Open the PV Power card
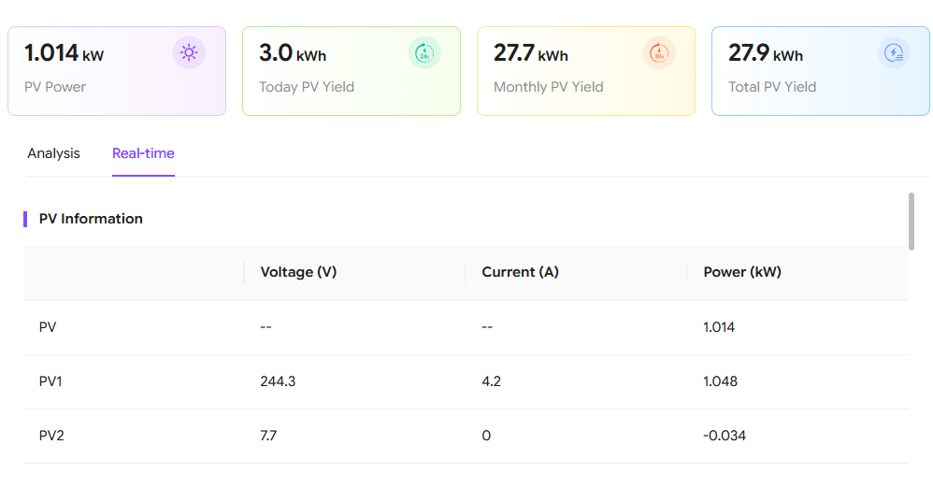 click(117, 71)
